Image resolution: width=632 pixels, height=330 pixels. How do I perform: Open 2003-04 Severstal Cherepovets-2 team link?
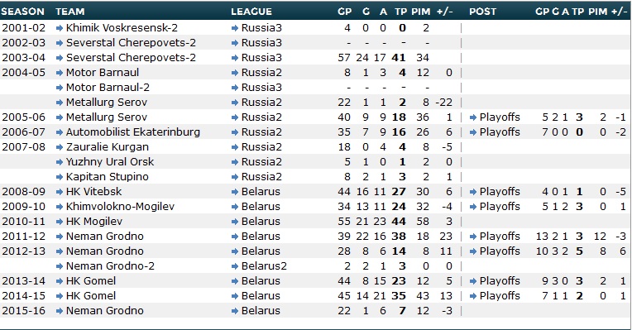131,58
